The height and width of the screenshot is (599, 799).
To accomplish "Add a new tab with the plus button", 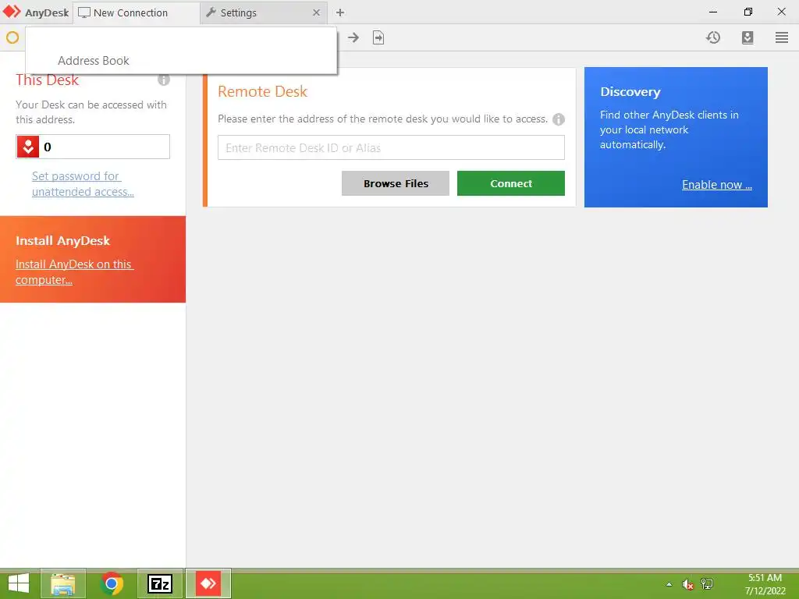I will click(340, 12).
